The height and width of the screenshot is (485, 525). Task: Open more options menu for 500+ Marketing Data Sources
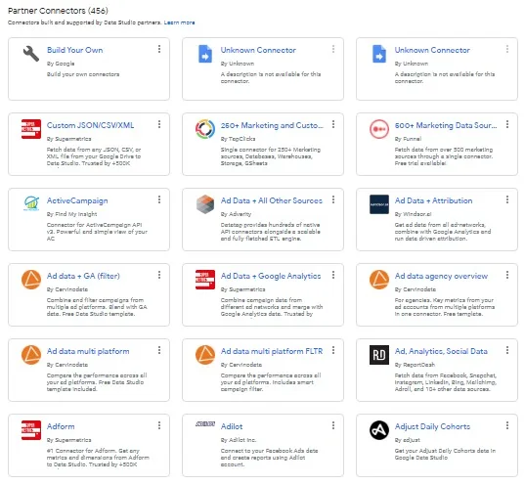point(507,124)
